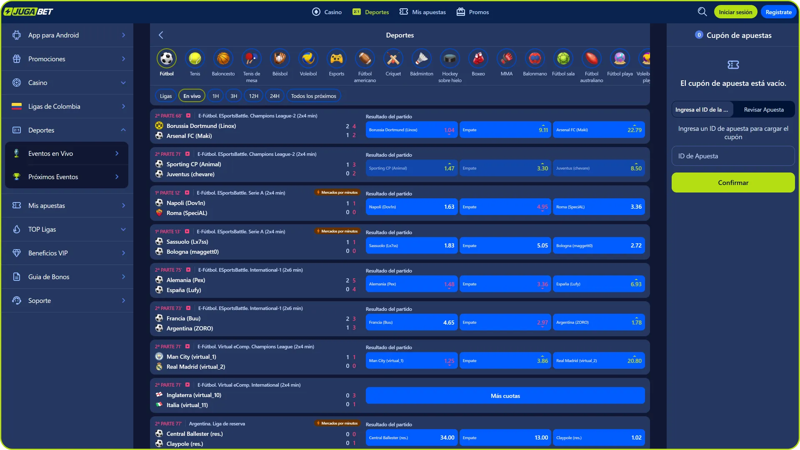The width and height of the screenshot is (800, 450).
Task: Select the Fútbol sport icon
Action: tap(167, 59)
